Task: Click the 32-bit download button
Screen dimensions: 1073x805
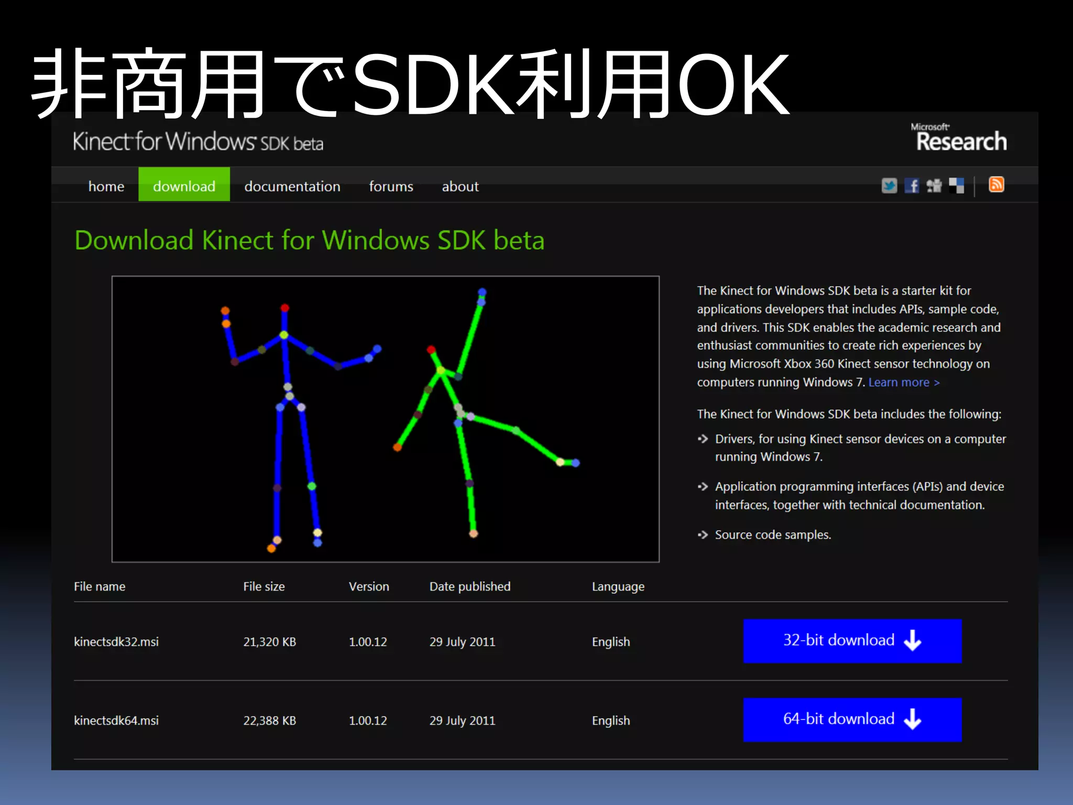Action: [852, 641]
